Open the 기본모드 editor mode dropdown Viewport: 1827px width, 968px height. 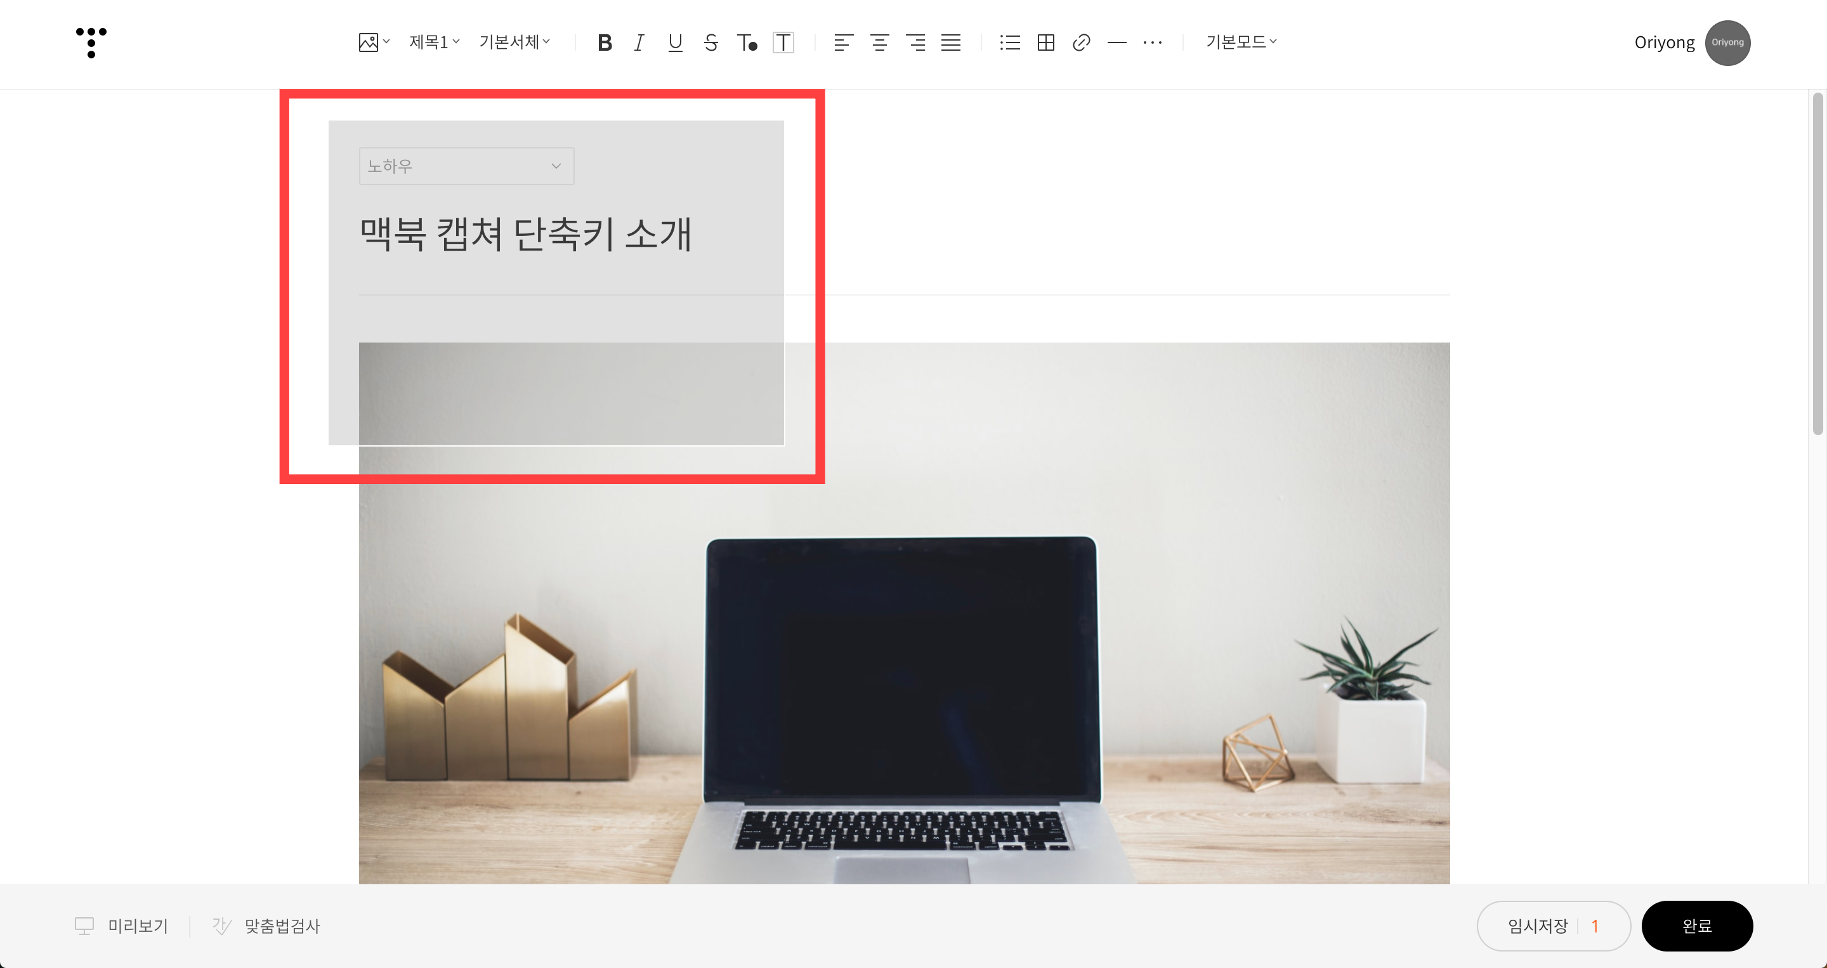pos(1240,43)
